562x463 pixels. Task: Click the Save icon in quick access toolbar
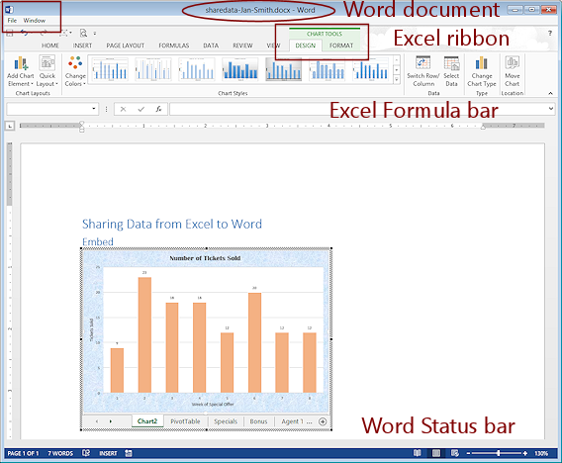tap(10, 33)
